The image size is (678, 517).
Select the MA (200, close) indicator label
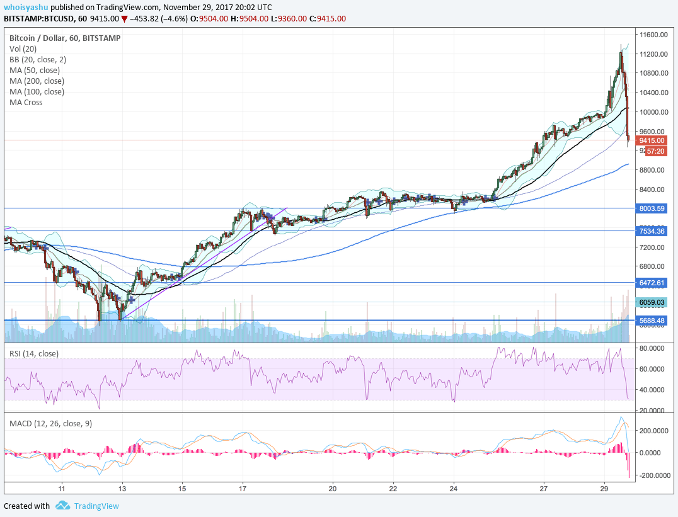37,81
